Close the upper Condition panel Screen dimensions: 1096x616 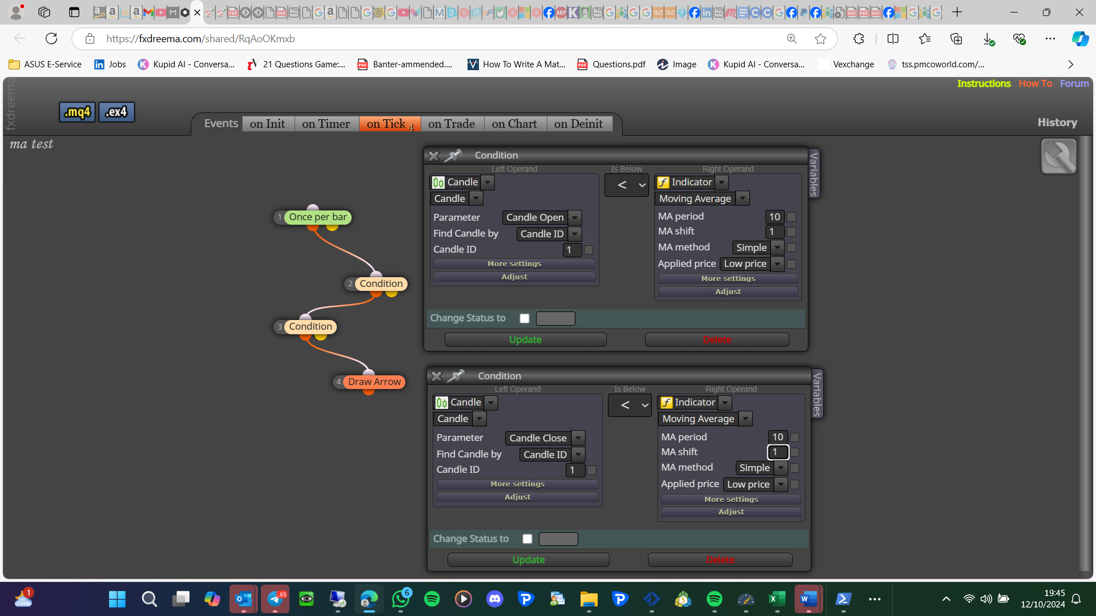[434, 156]
